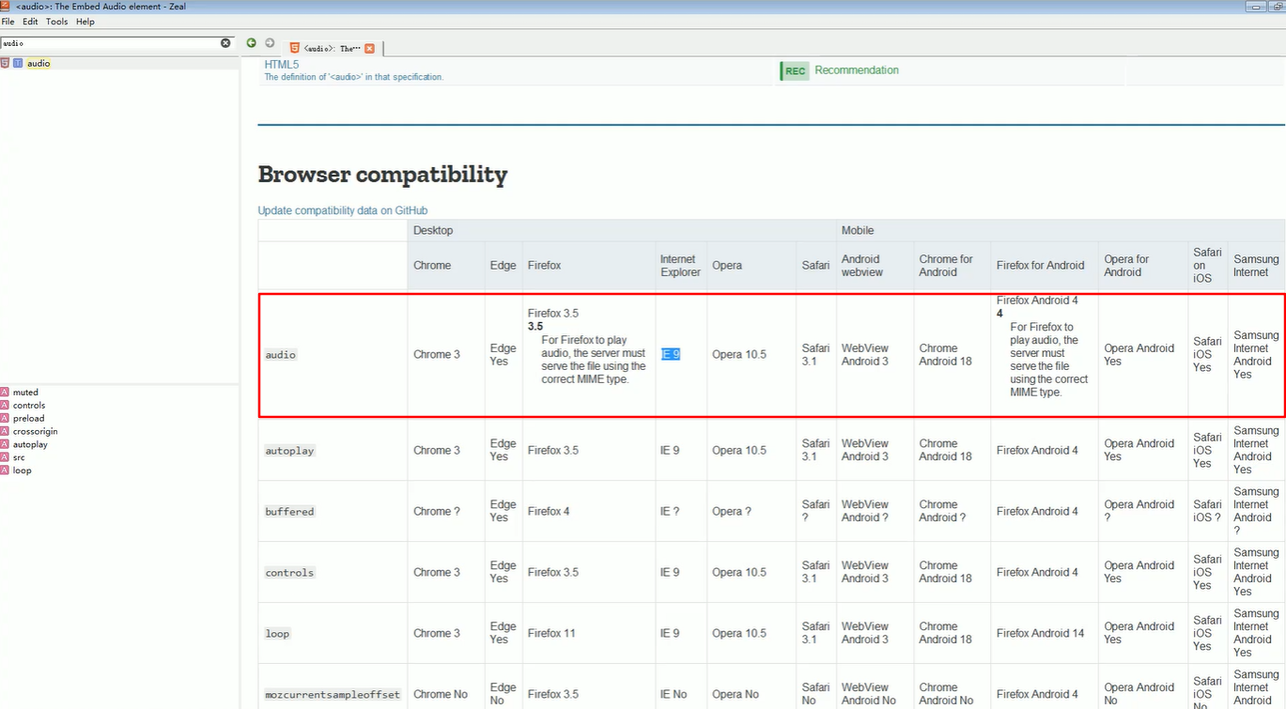Click 'Chrome ?' in the buffered row
This screenshot has width=1286, height=709.
click(437, 511)
